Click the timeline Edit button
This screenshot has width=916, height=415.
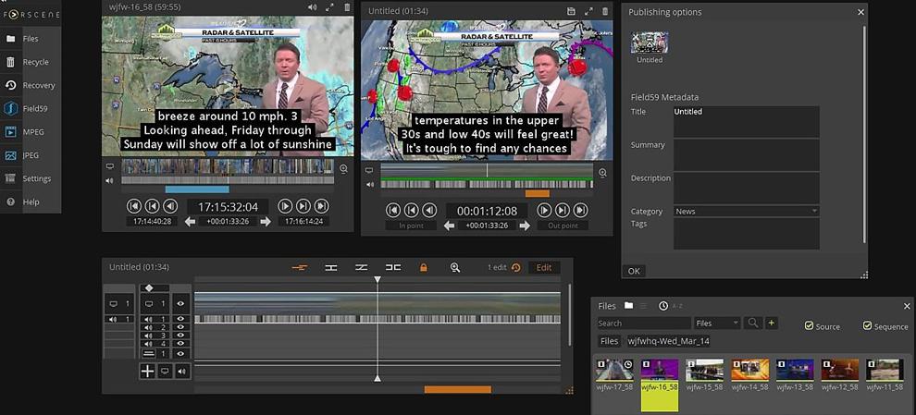(544, 267)
